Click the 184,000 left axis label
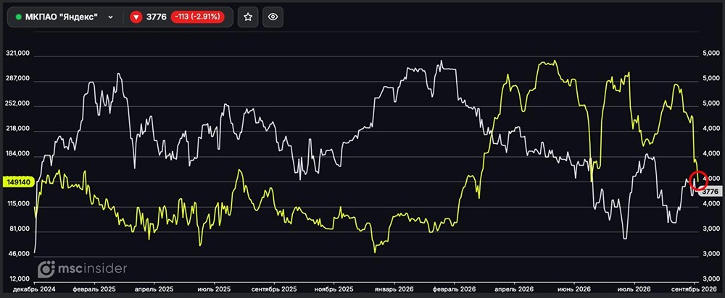The image size is (725, 298). coord(18,153)
